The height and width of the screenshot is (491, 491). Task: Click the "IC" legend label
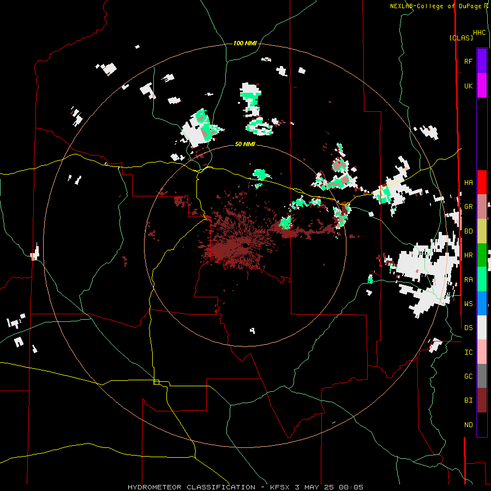click(468, 352)
